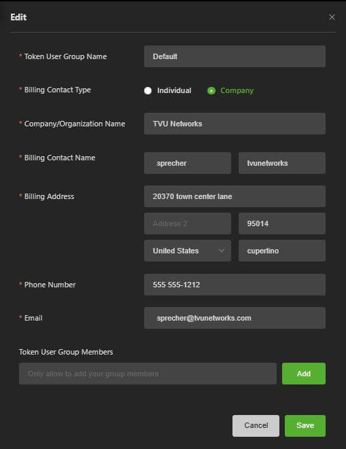Click the last name field containing tvunetworks
The height and width of the screenshot is (449, 346).
point(282,163)
